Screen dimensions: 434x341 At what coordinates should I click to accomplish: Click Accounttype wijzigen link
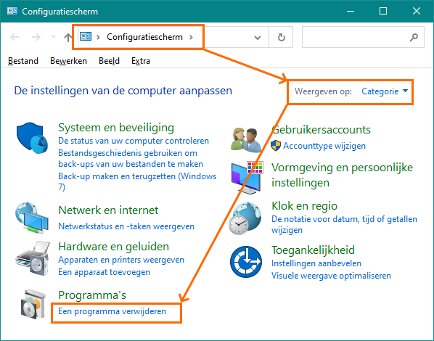[x=324, y=146]
